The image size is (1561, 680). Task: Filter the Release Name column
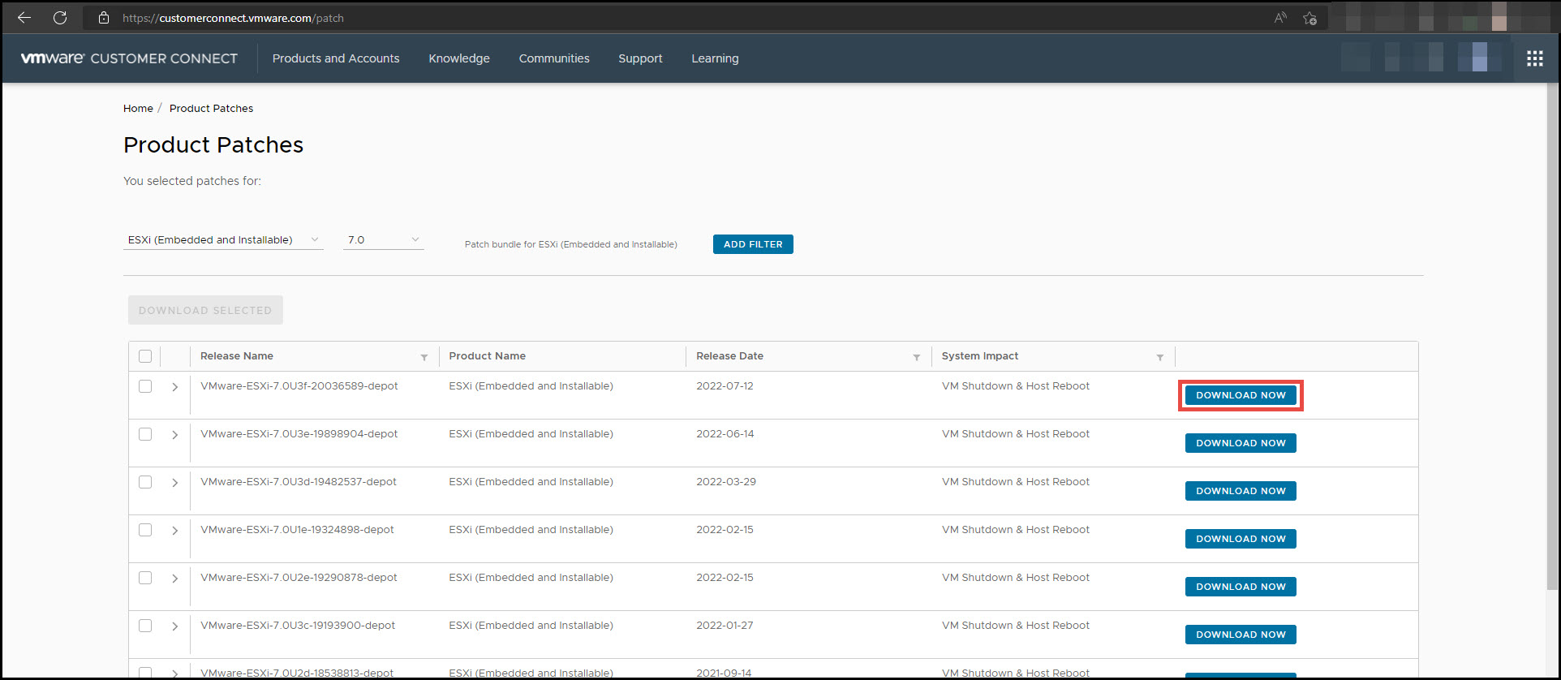coord(424,357)
